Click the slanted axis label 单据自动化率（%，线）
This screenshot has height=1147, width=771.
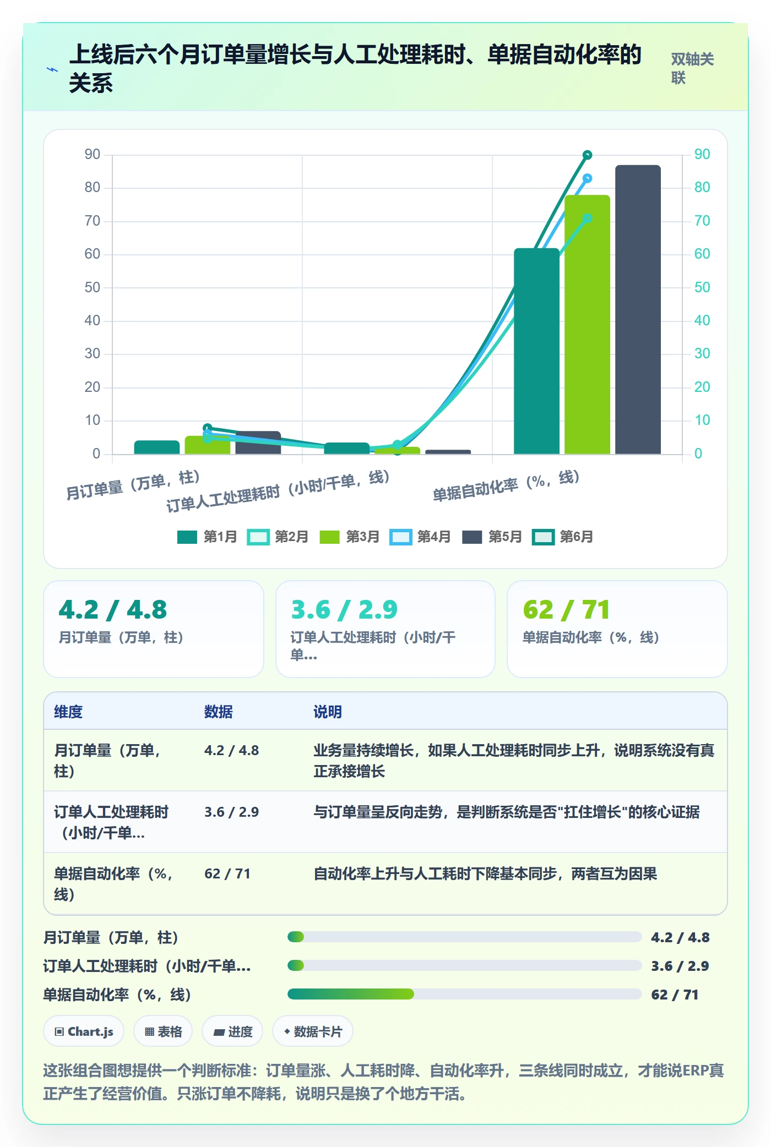click(x=506, y=485)
